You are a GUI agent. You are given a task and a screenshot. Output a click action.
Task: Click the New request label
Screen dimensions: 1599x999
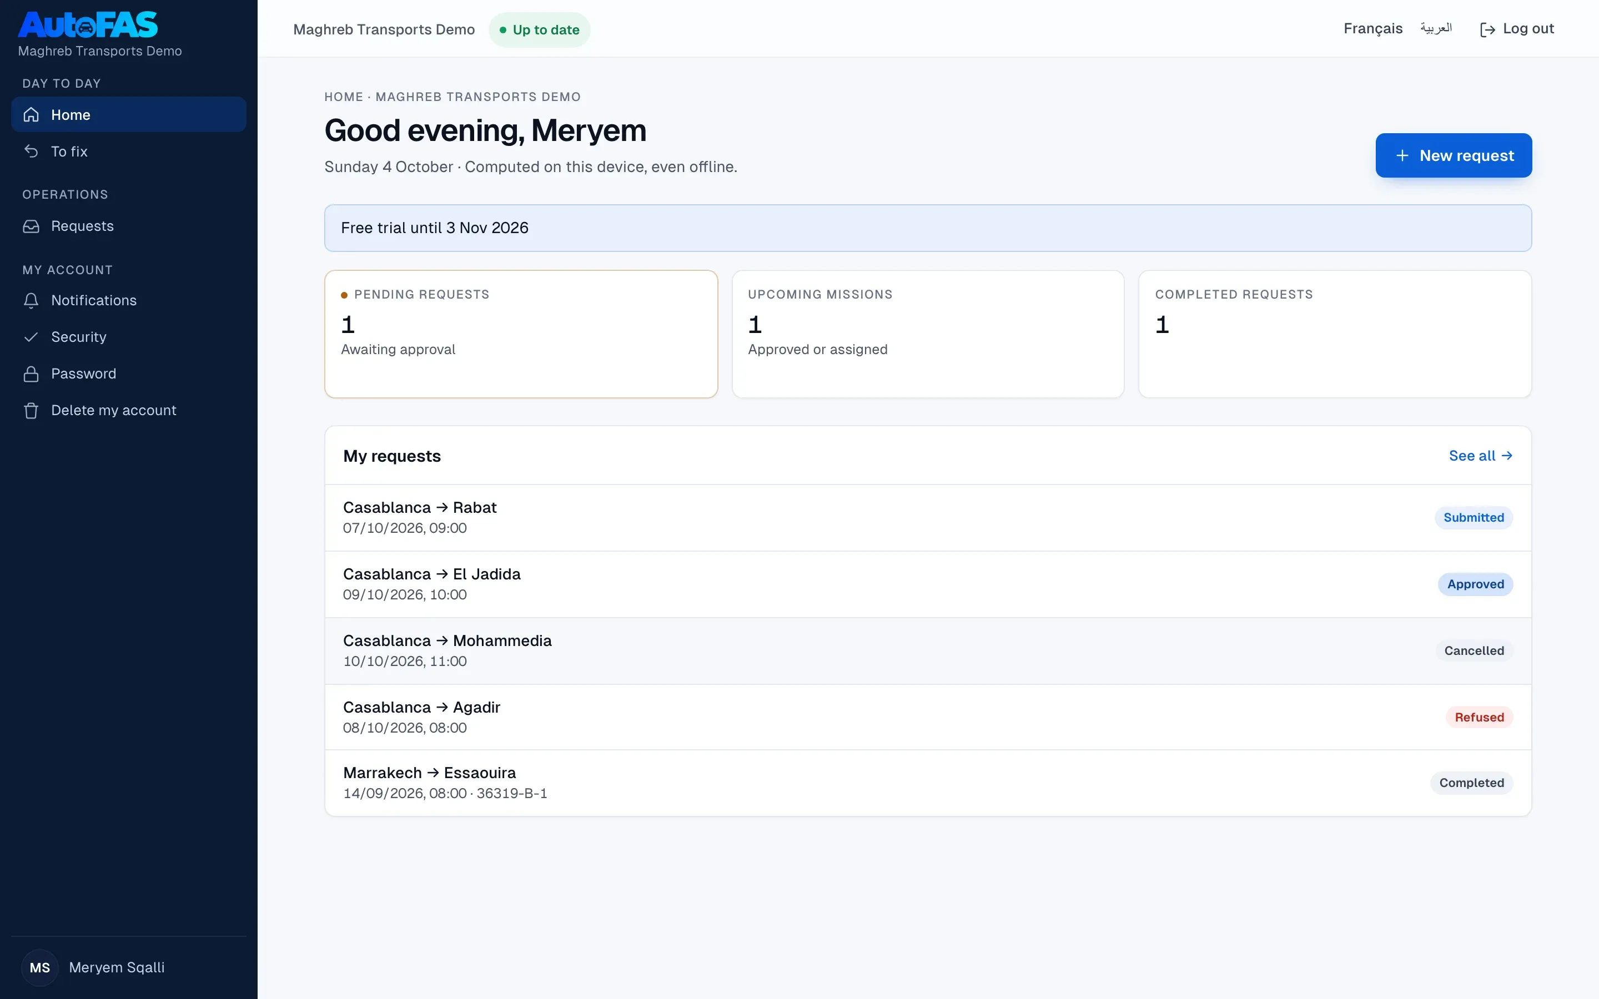click(x=1467, y=155)
